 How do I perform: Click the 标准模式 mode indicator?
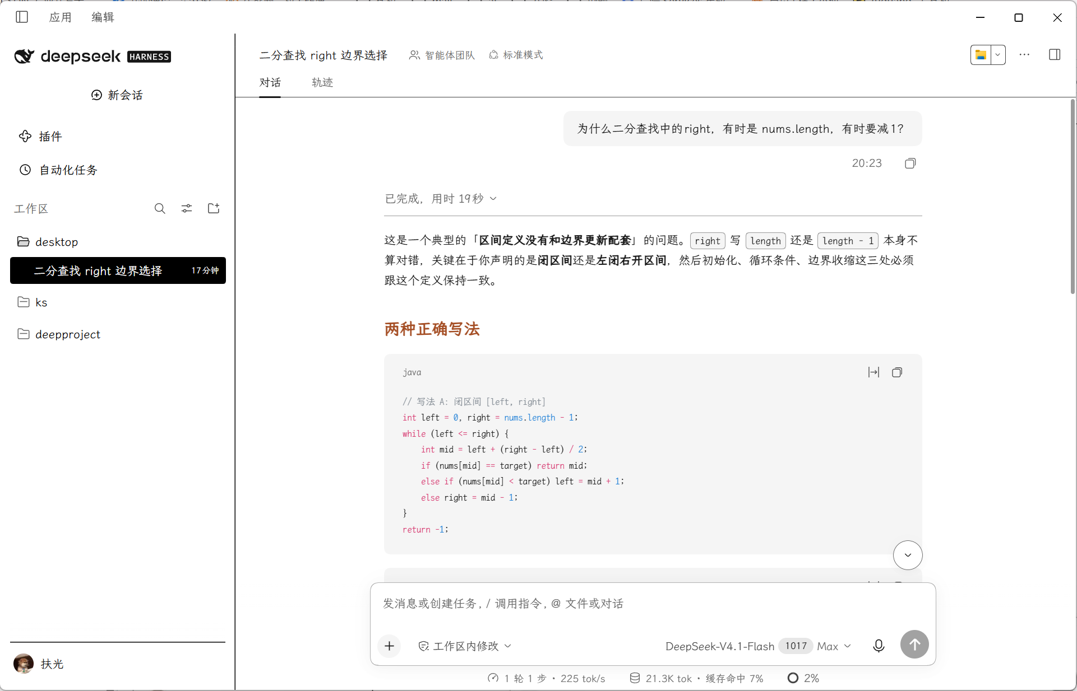516,55
